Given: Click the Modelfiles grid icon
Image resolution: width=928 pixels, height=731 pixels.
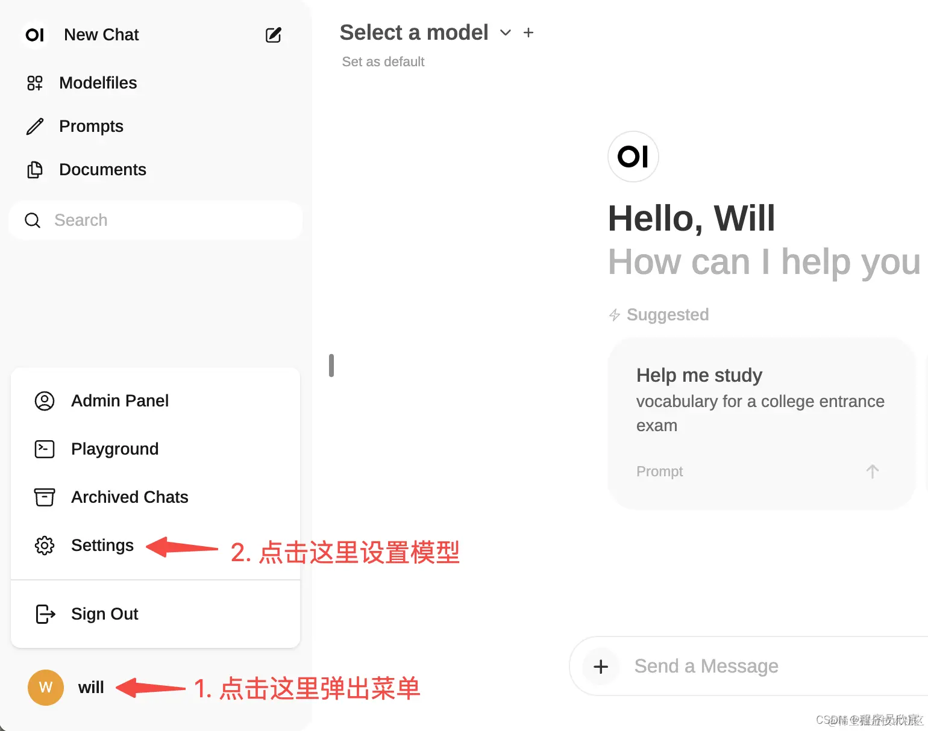Looking at the screenshot, I should pyautogui.click(x=35, y=83).
